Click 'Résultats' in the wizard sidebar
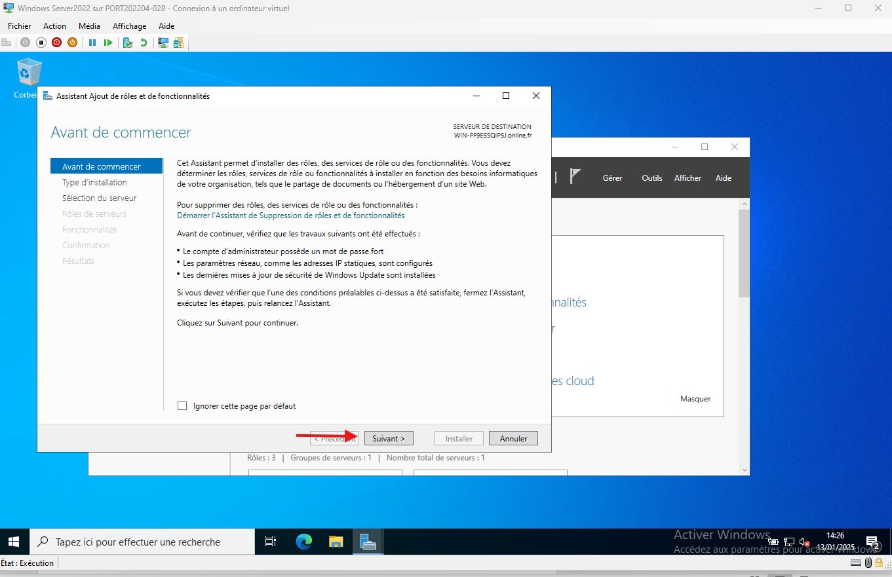This screenshot has width=892, height=577. [78, 261]
